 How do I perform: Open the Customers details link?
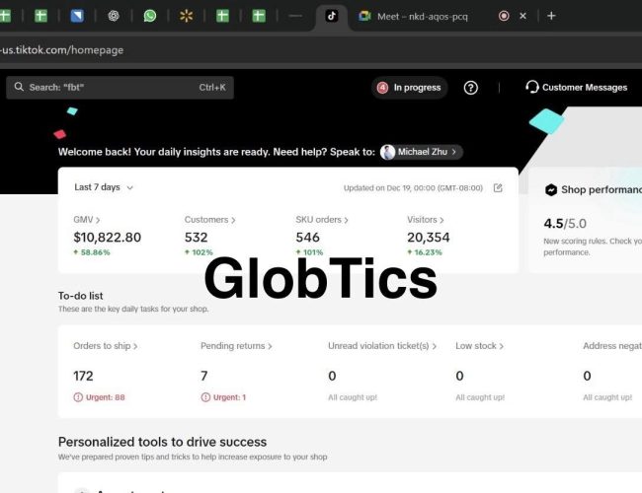click(209, 220)
